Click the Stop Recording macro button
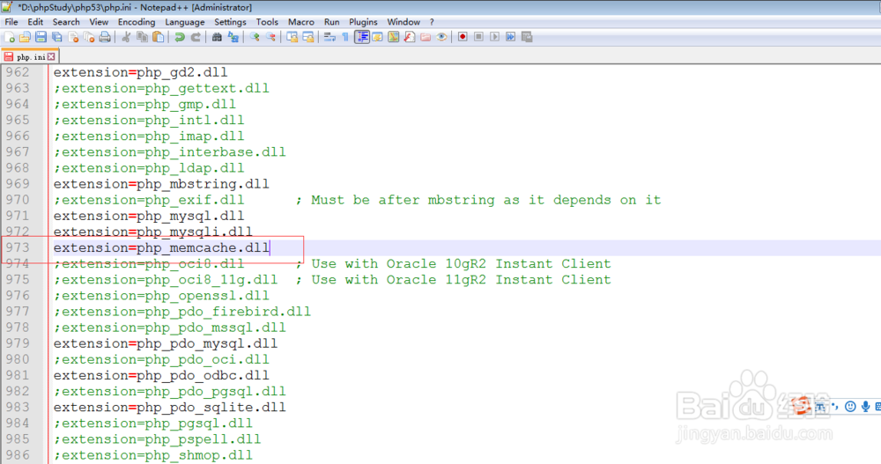 tap(478, 37)
